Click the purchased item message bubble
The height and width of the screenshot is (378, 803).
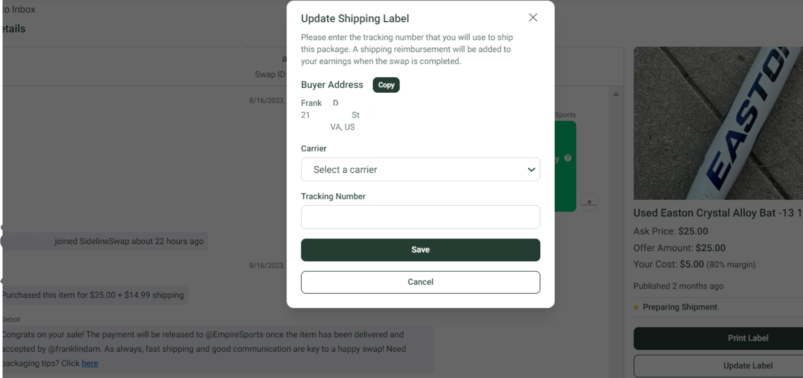95,295
